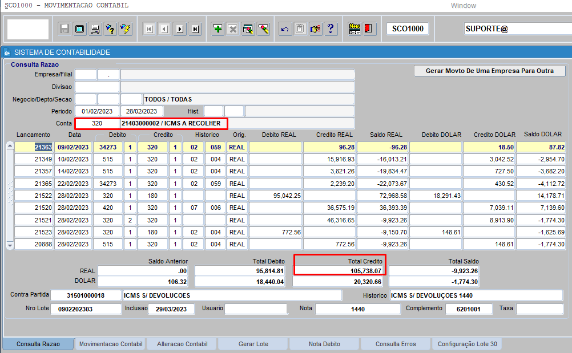Select lancamento 21349 row

[34, 159]
